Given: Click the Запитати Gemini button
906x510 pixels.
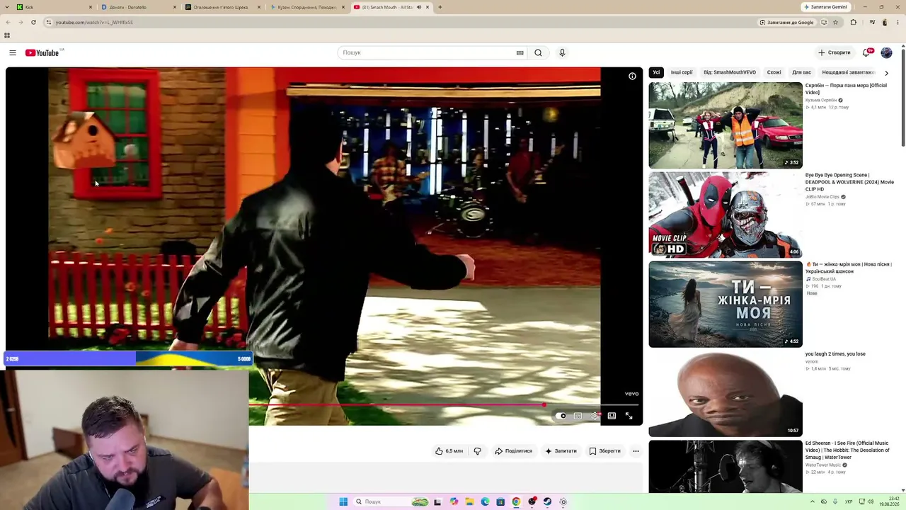Looking at the screenshot, I should click(x=825, y=7).
